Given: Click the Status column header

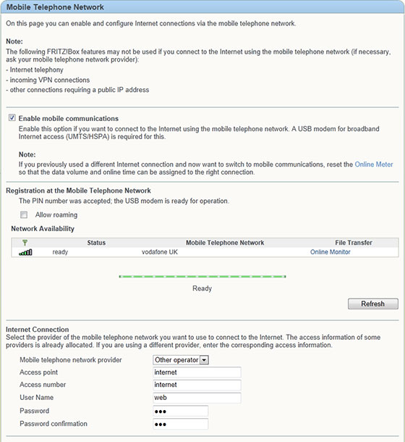Looking at the screenshot, I should point(96,243).
